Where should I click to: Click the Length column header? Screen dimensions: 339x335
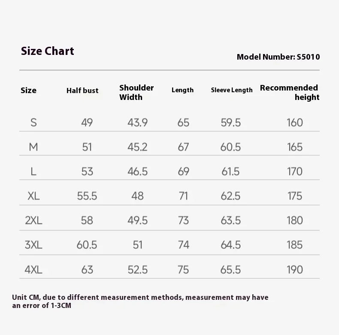pyautogui.click(x=182, y=90)
